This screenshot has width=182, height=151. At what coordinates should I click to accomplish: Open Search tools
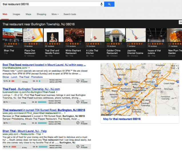pos(70,14)
